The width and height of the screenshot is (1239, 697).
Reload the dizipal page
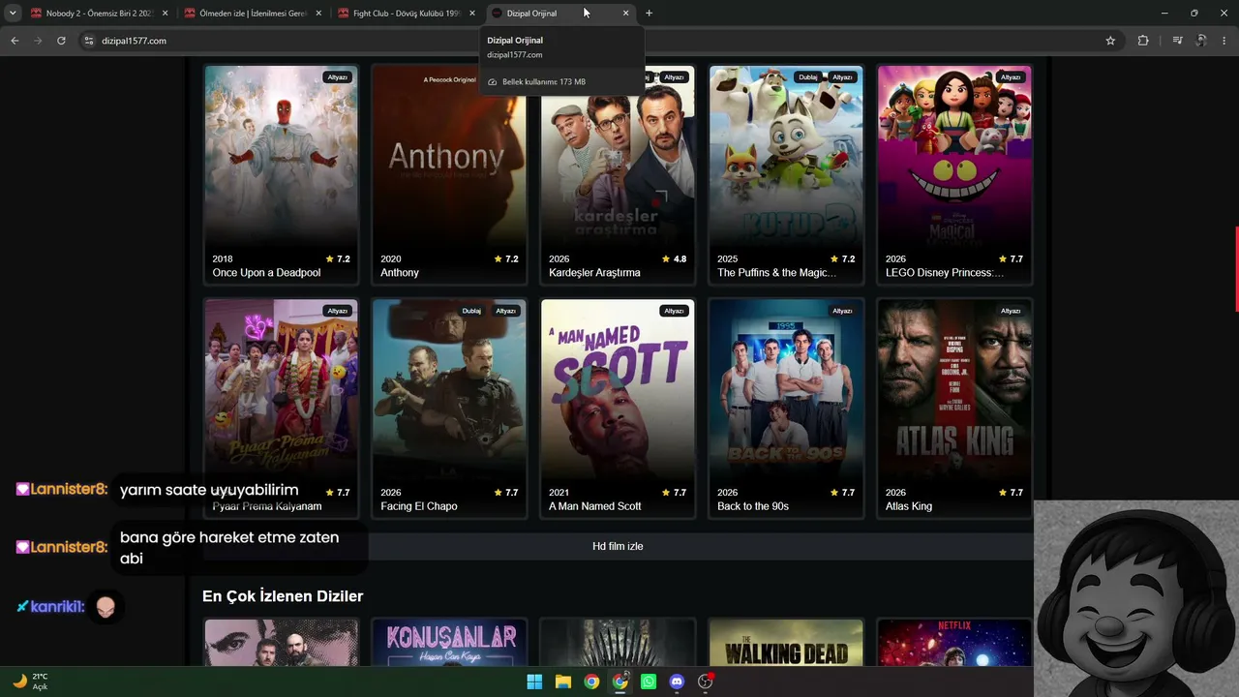click(x=61, y=41)
